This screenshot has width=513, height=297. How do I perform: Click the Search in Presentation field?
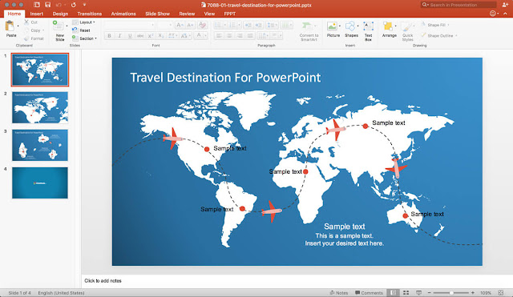pos(458,5)
